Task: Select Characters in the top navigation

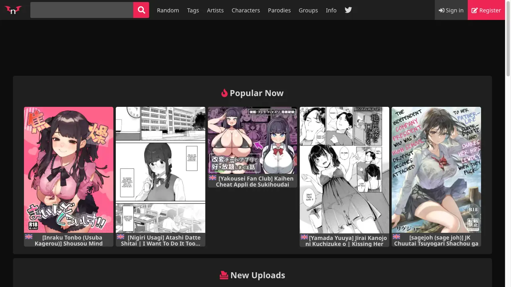Action: pos(246,10)
